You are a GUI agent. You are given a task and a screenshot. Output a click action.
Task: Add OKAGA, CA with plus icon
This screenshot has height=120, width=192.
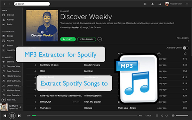click(x=35, y=102)
